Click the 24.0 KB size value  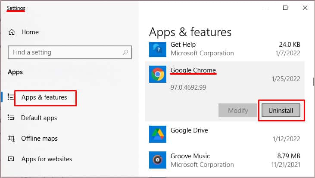pos(290,45)
